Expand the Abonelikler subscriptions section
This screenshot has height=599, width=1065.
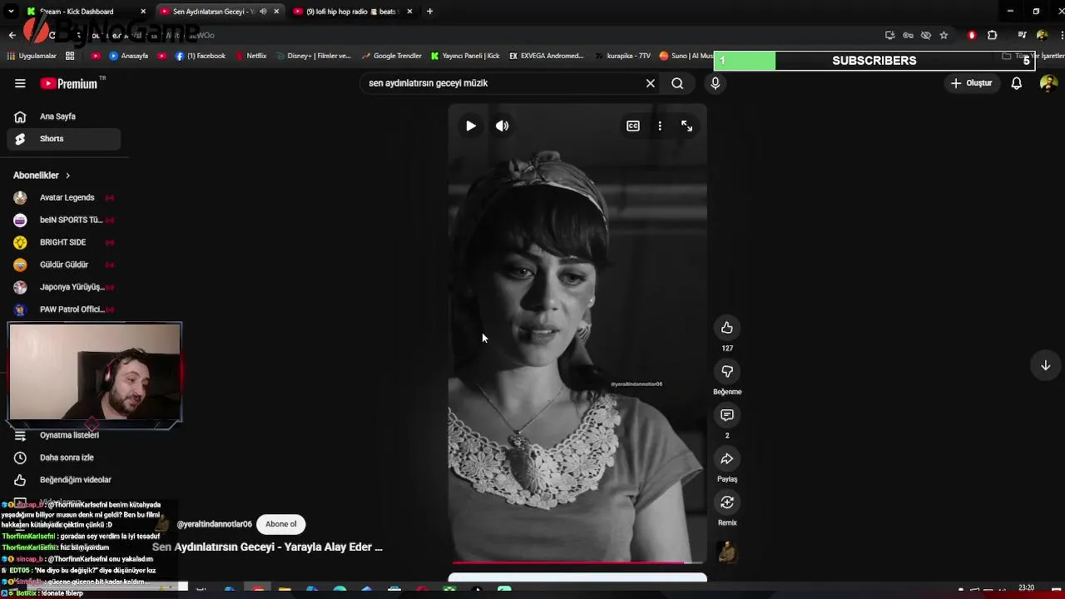tap(42, 176)
